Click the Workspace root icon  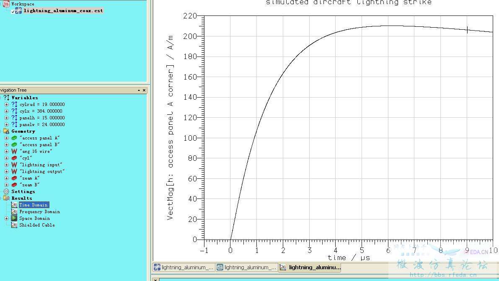tap(6, 4)
